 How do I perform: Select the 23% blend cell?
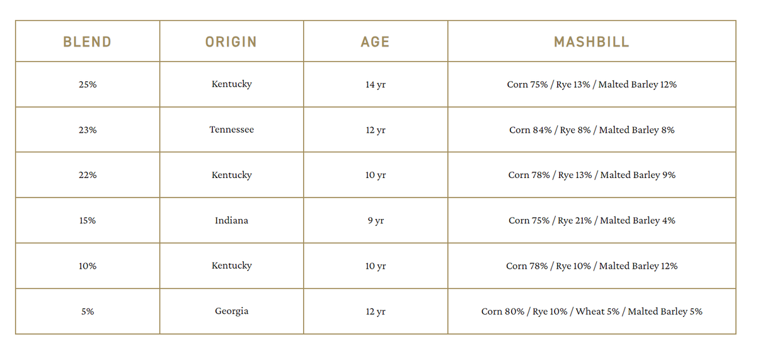[88, 130]
